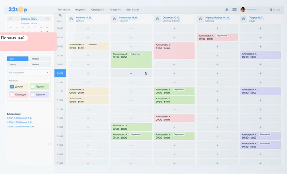Open the Пациенты menu
The width and height of the screenshot is (287, 174).
coord(81,10)
